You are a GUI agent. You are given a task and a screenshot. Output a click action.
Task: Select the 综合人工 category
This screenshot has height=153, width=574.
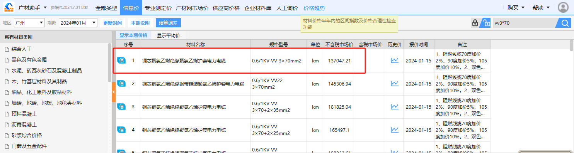(x=22, y=49)
